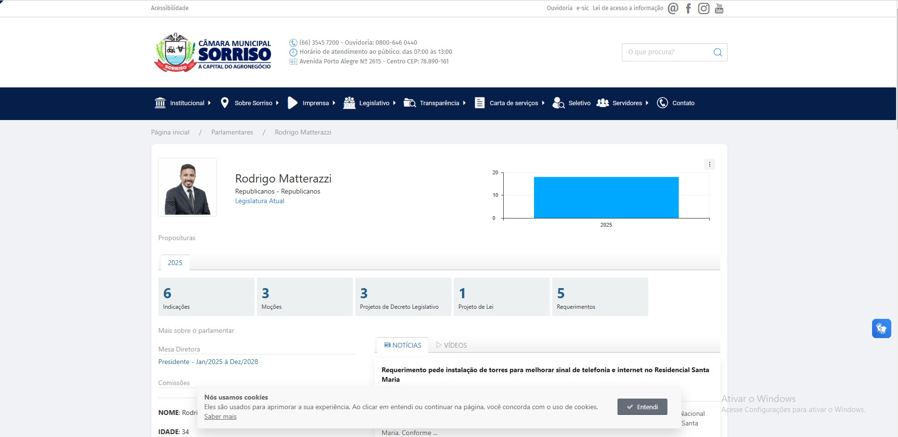Click the Câmara Municipal Sorriso logo
This screenshot has height=437, width=898.
213,53
